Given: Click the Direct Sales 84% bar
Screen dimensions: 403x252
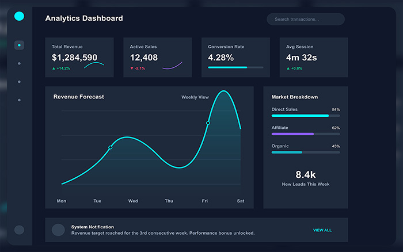Looking at the screenshot, I should tap(306, 116).
